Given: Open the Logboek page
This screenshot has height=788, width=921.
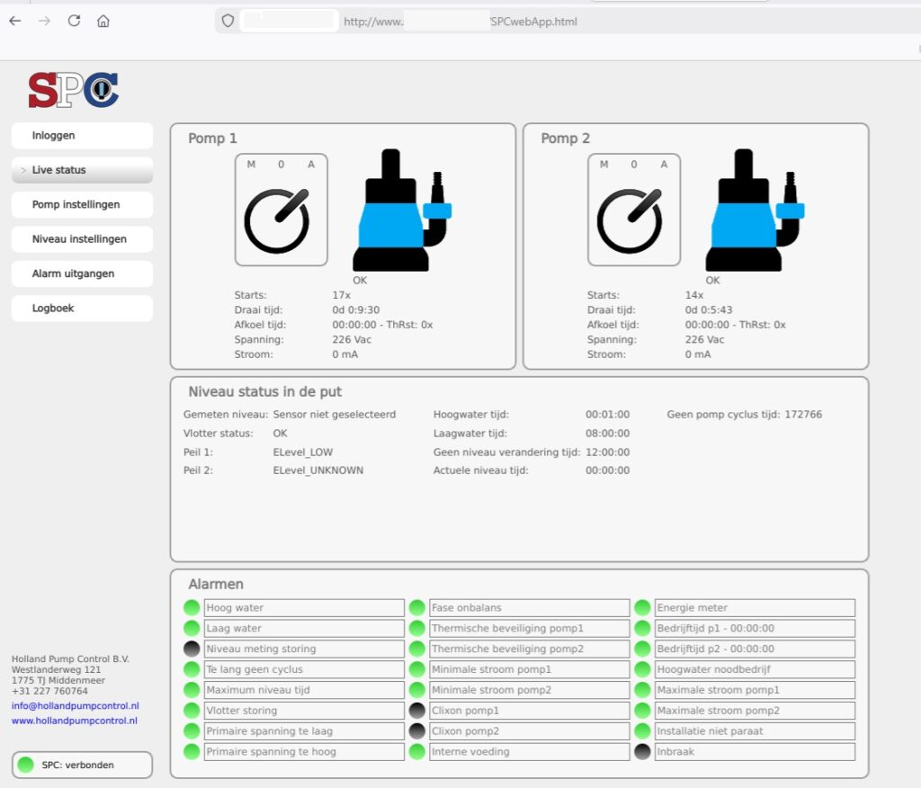Looking at the screenshot, I should tap(82, 309).
